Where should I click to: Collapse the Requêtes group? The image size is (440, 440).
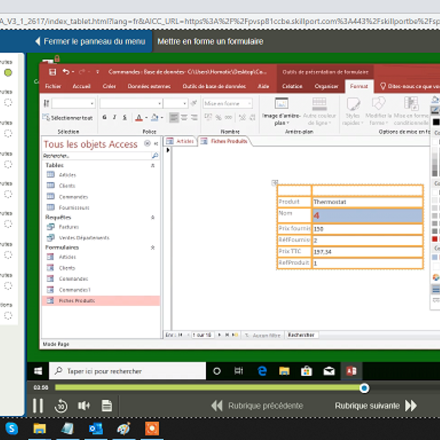pos(153,217)
